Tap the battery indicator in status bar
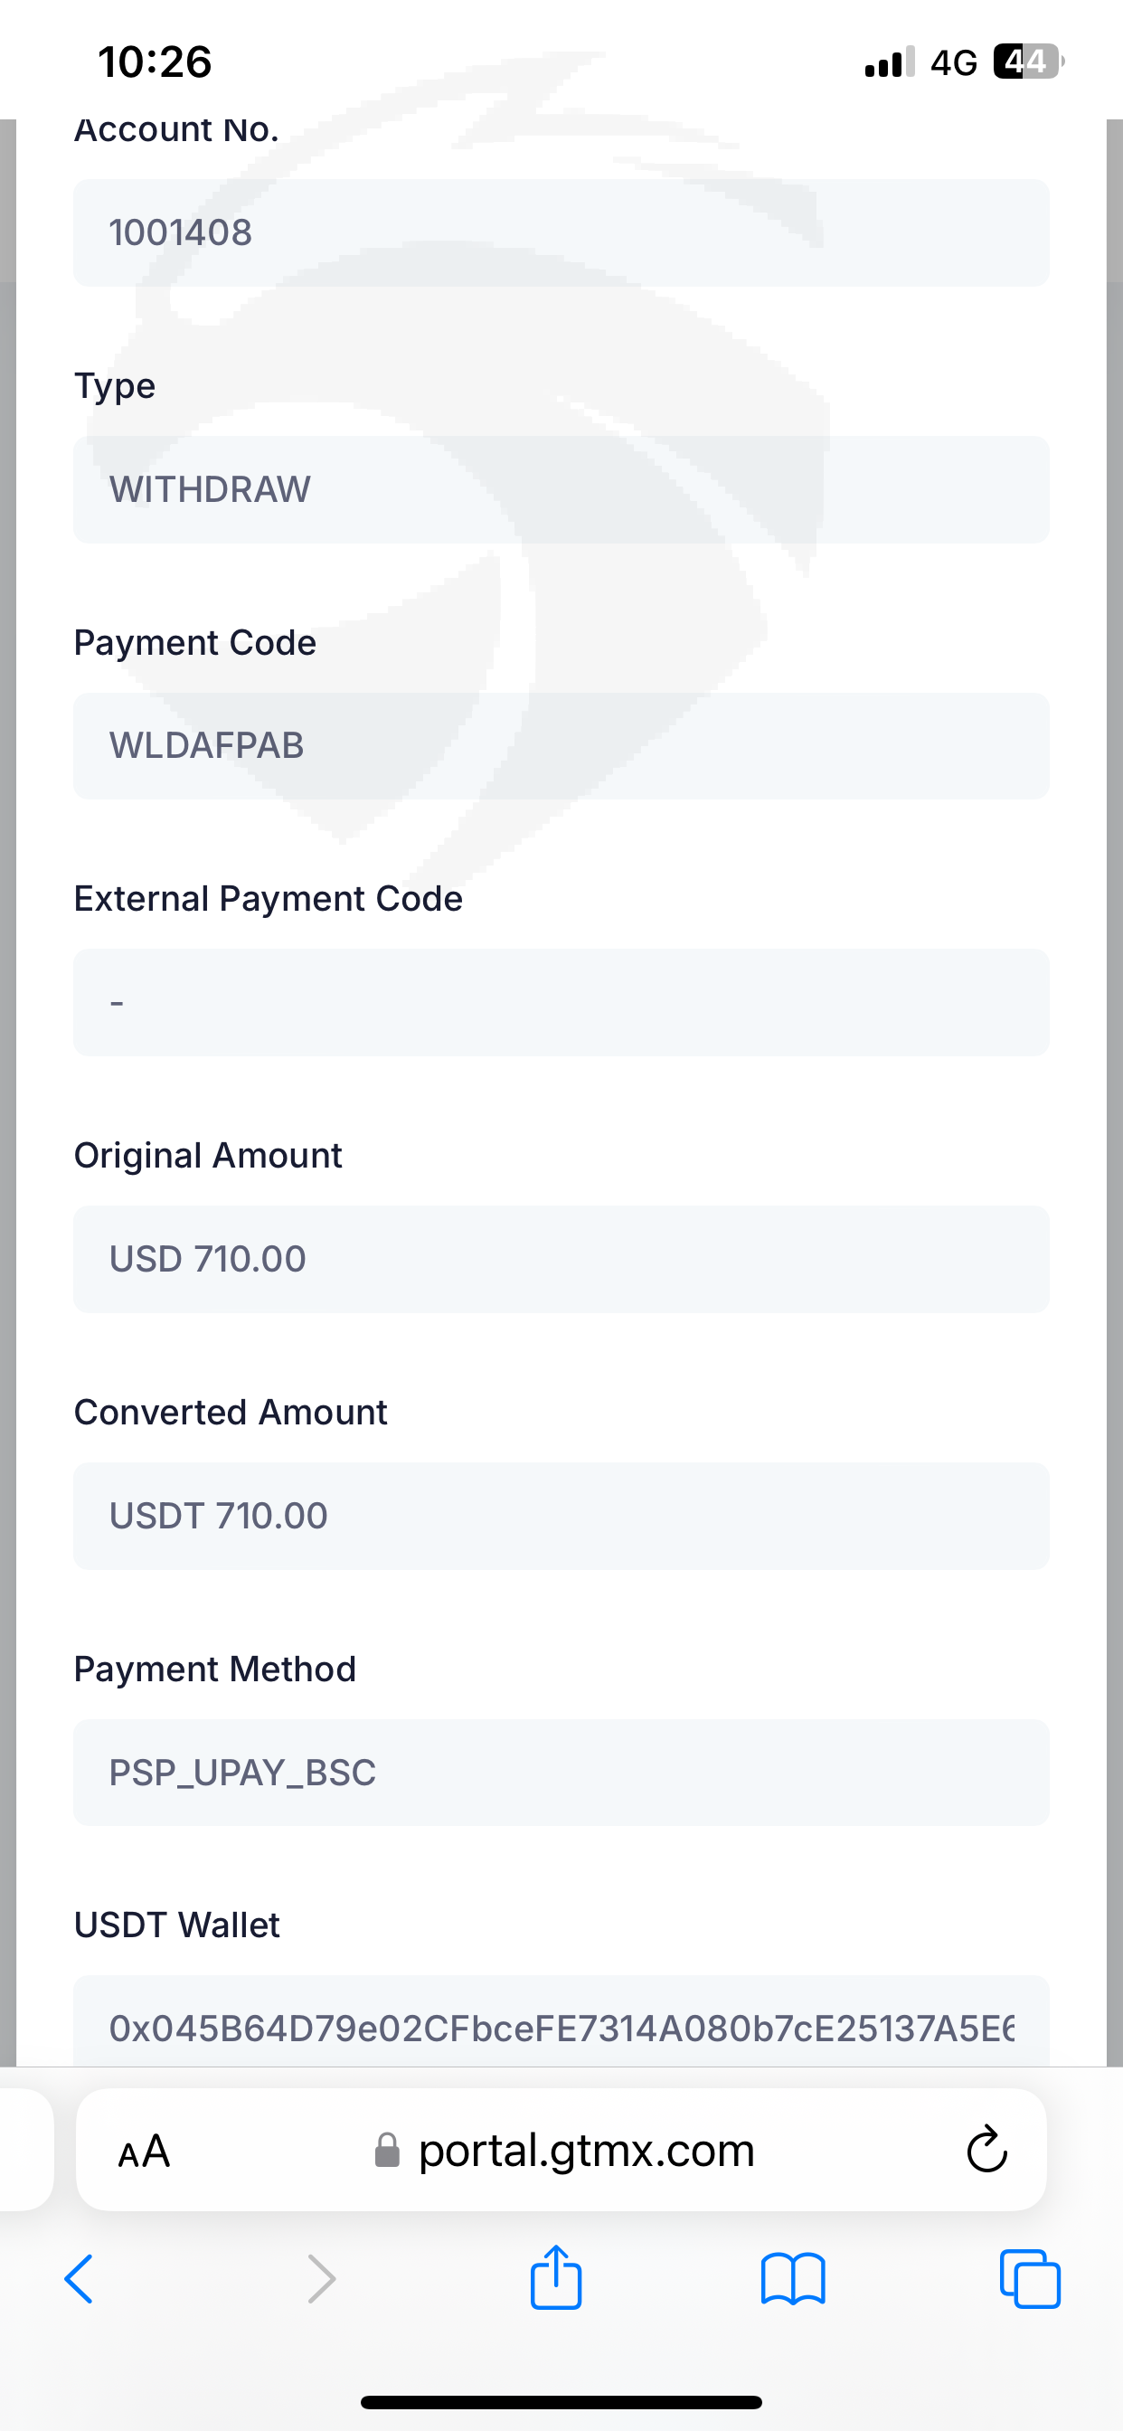The image size is (1123, 2431). tap(1027, 62)
